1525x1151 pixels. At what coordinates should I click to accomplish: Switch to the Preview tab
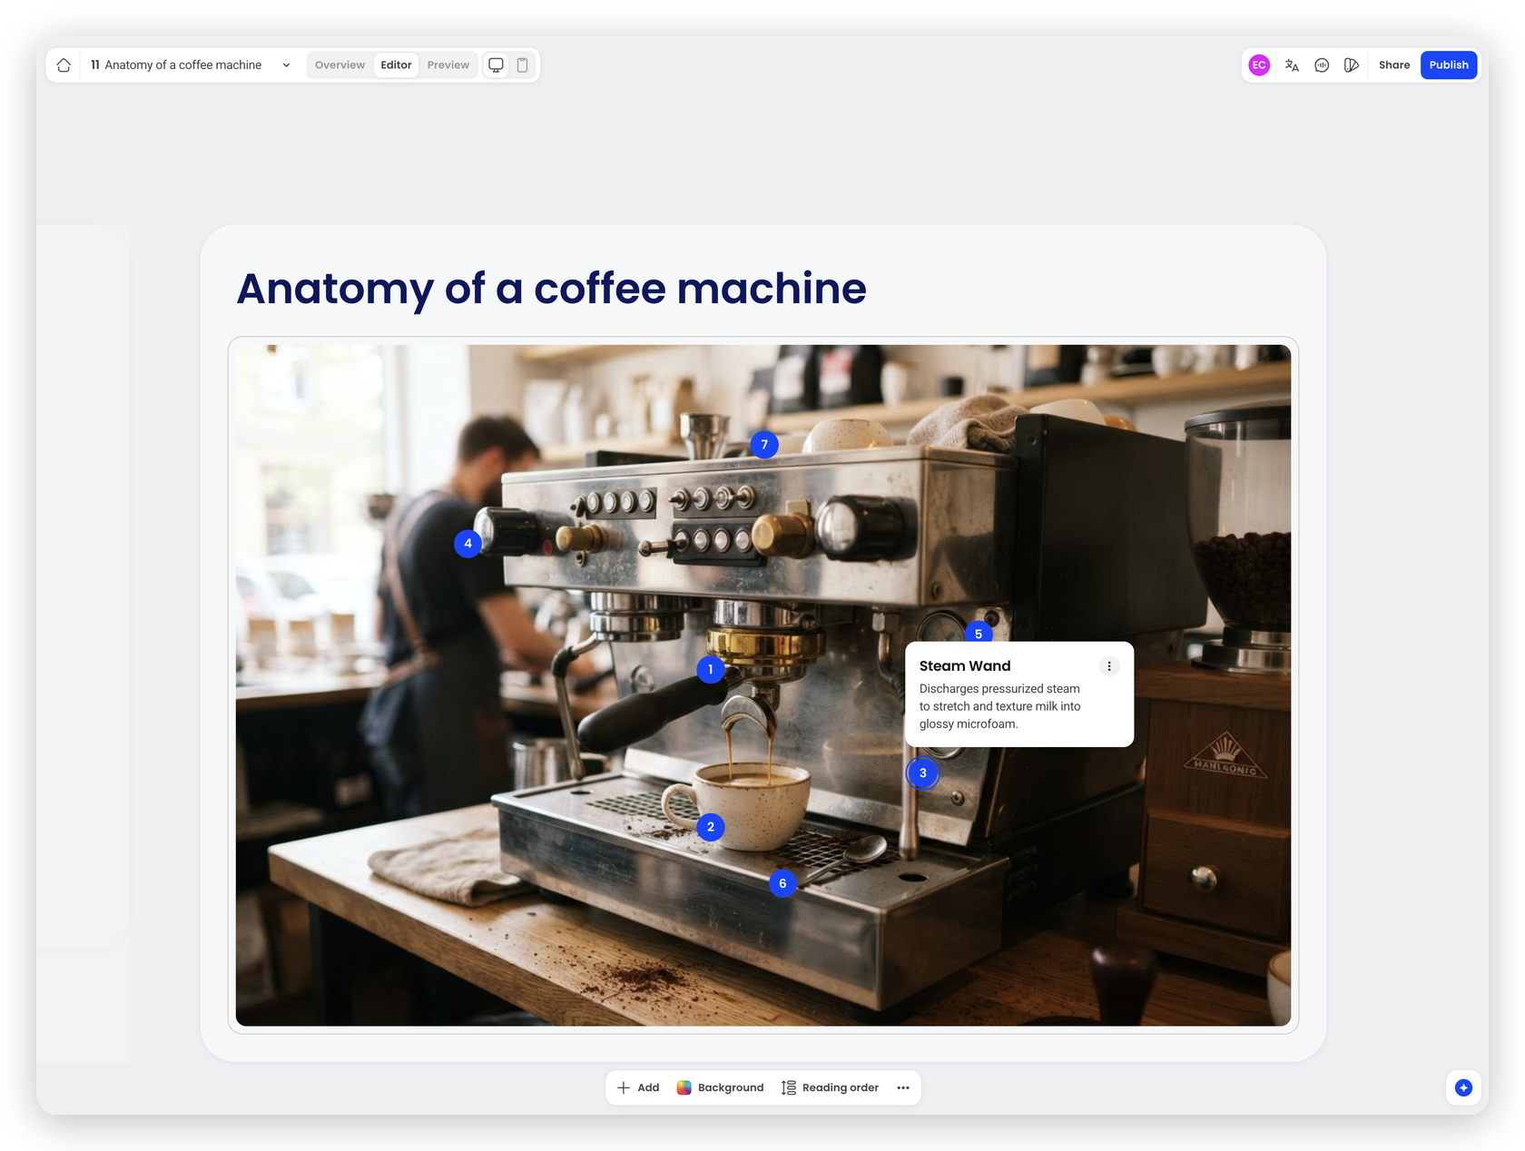(x=448, y=65)
